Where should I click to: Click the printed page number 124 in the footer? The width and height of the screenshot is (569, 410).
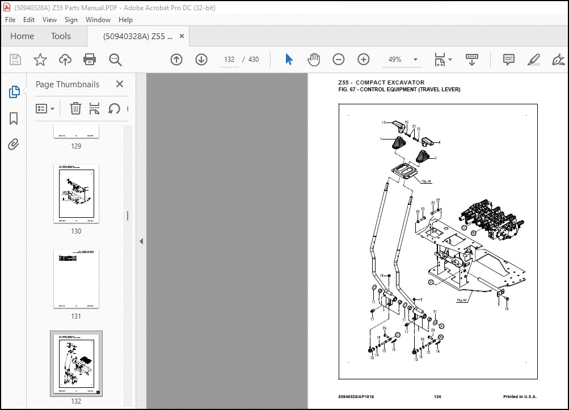pyautogui.click(x=437, y=396)
